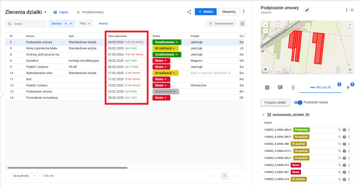Viewport: 359px width, 188px height.
Task: Open the 50 na stronie page size dropdown
Action: pos(25,175)
